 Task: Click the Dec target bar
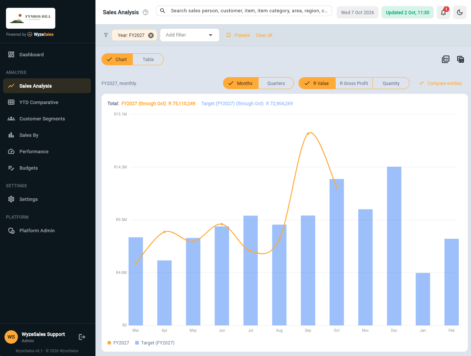coord(394,246)
